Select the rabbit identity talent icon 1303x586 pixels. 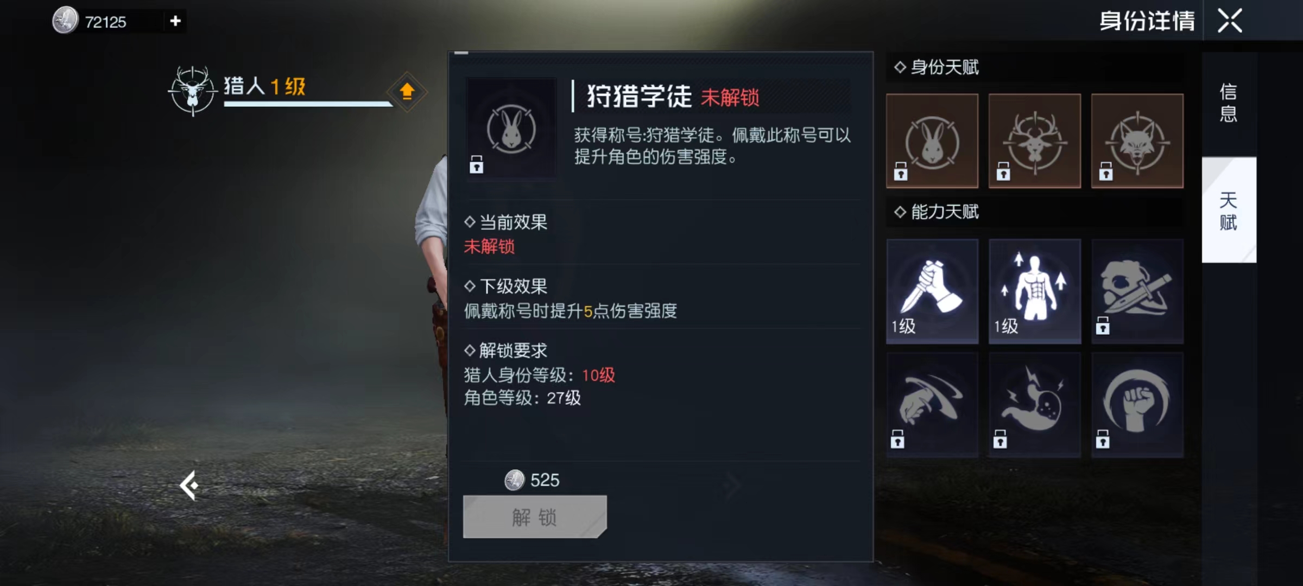pos(932,141)
